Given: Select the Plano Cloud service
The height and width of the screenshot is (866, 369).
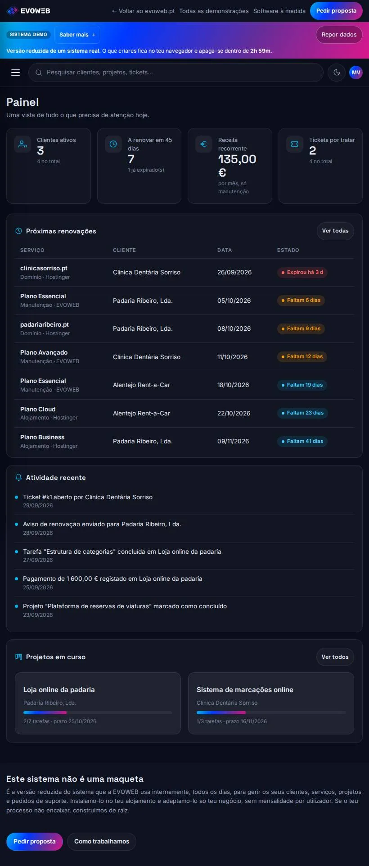Looking at the screenshot, I should (x=38, y=409).
